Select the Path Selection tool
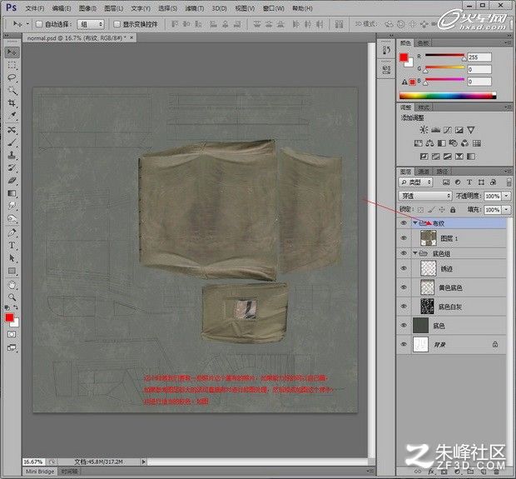 click(x=12, y=258)
